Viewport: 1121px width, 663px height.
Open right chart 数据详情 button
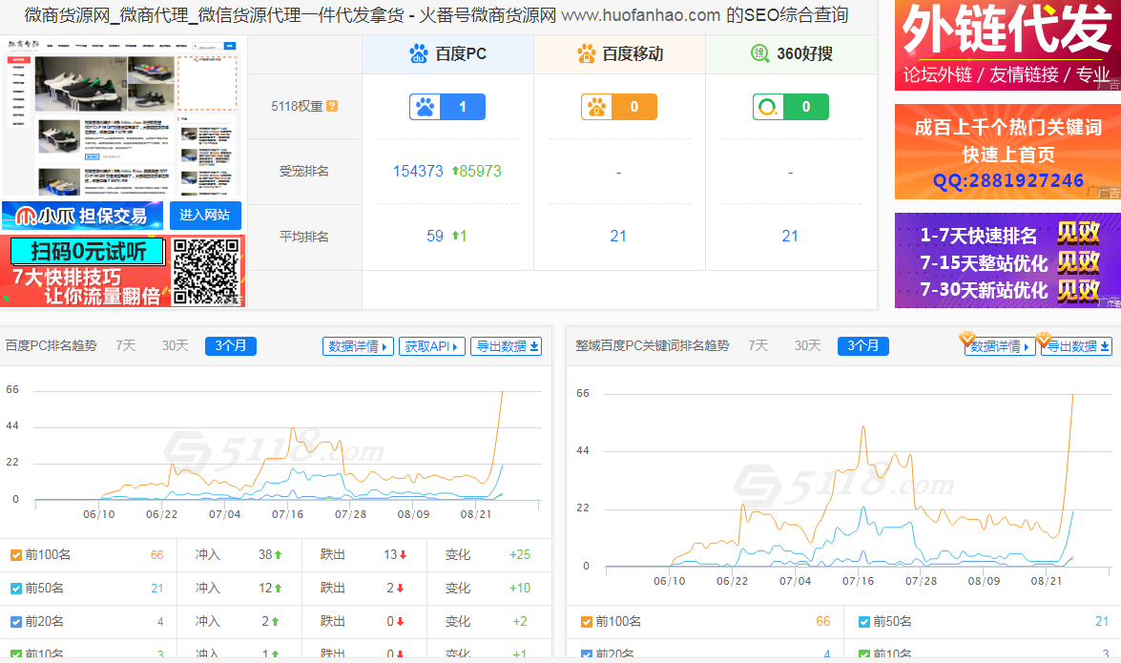click(1000, 346)
